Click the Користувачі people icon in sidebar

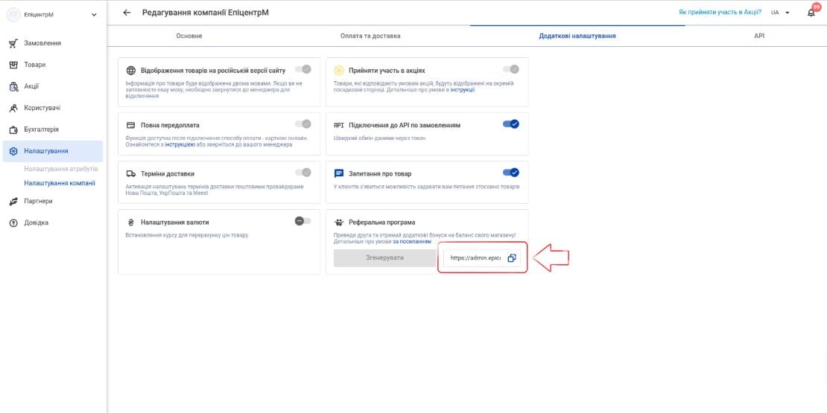tap(13, 108)
